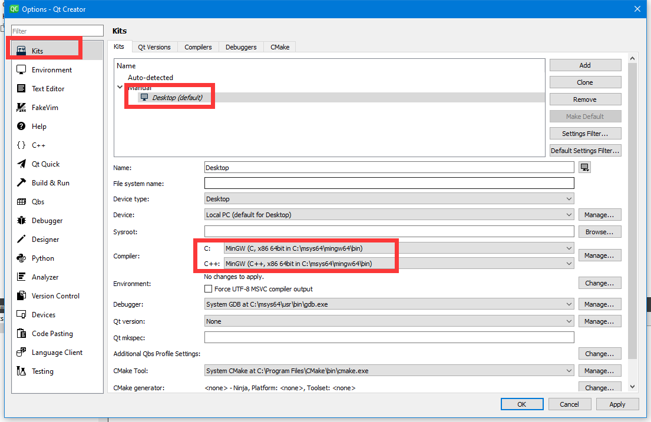Select the Environment monitor icon in sidebar
Viewport: 651px width, 422px height.
21,70
